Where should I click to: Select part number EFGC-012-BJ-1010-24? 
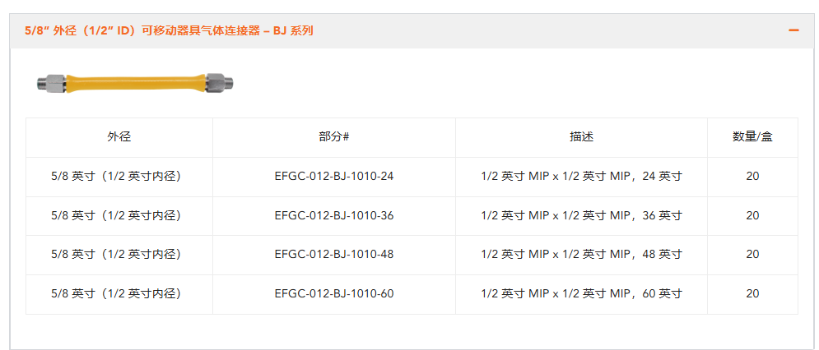[x=333, y=177]
